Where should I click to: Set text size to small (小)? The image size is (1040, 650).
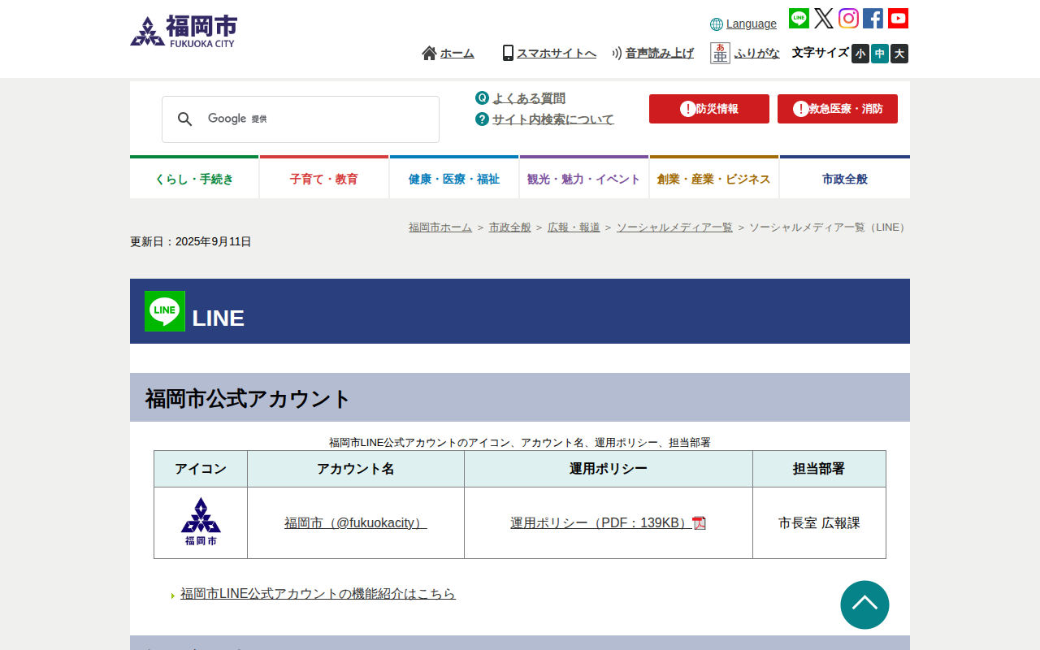coord(860,54)
